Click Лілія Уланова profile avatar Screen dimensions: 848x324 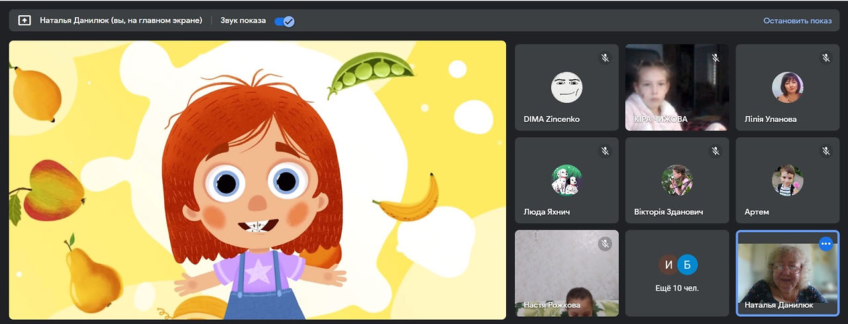788,87
